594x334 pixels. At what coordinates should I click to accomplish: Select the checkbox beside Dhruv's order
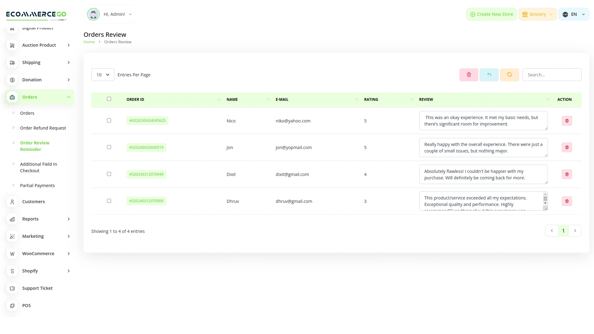109,201
